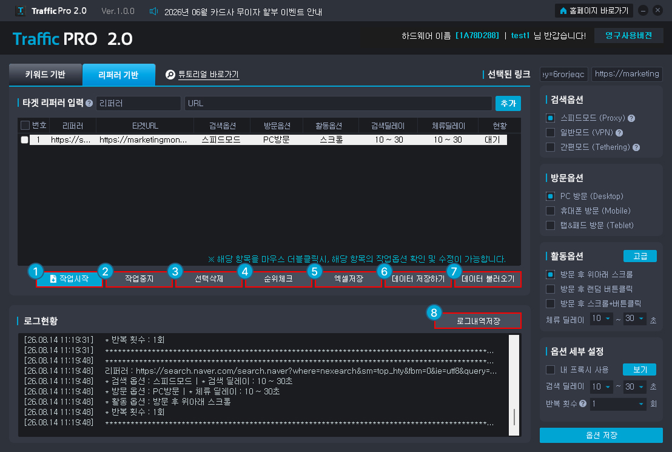Click log line starting with 리퍼러 : https://search.naver.com
Viewport: 672px width, 452px height.
tap(301, 371)
